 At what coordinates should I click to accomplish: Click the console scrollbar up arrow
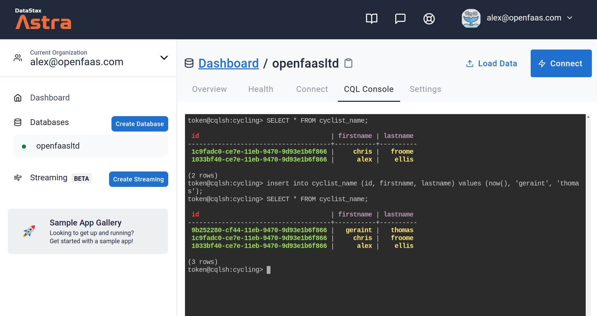(588, 117)
